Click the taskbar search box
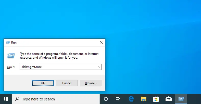Image resolution: width=201 pixels, height=104 pixels. coord(56,99)
